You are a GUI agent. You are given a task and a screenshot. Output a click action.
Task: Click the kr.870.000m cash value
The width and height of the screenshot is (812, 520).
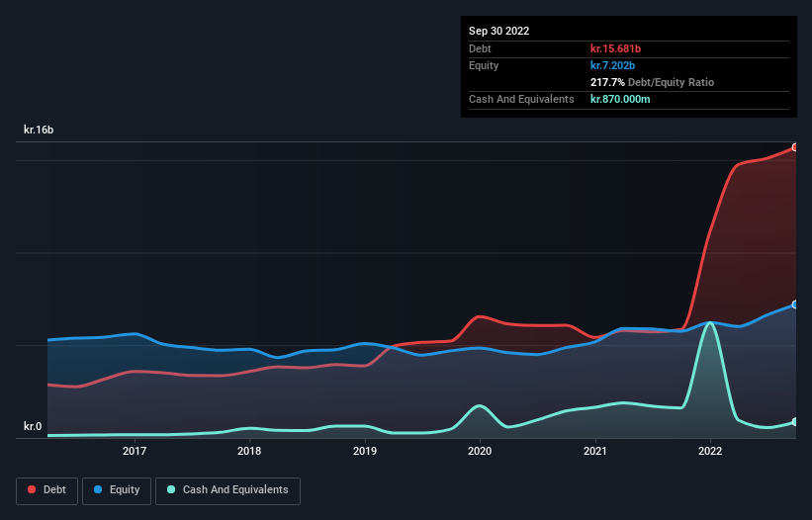(x=620, y=99)
